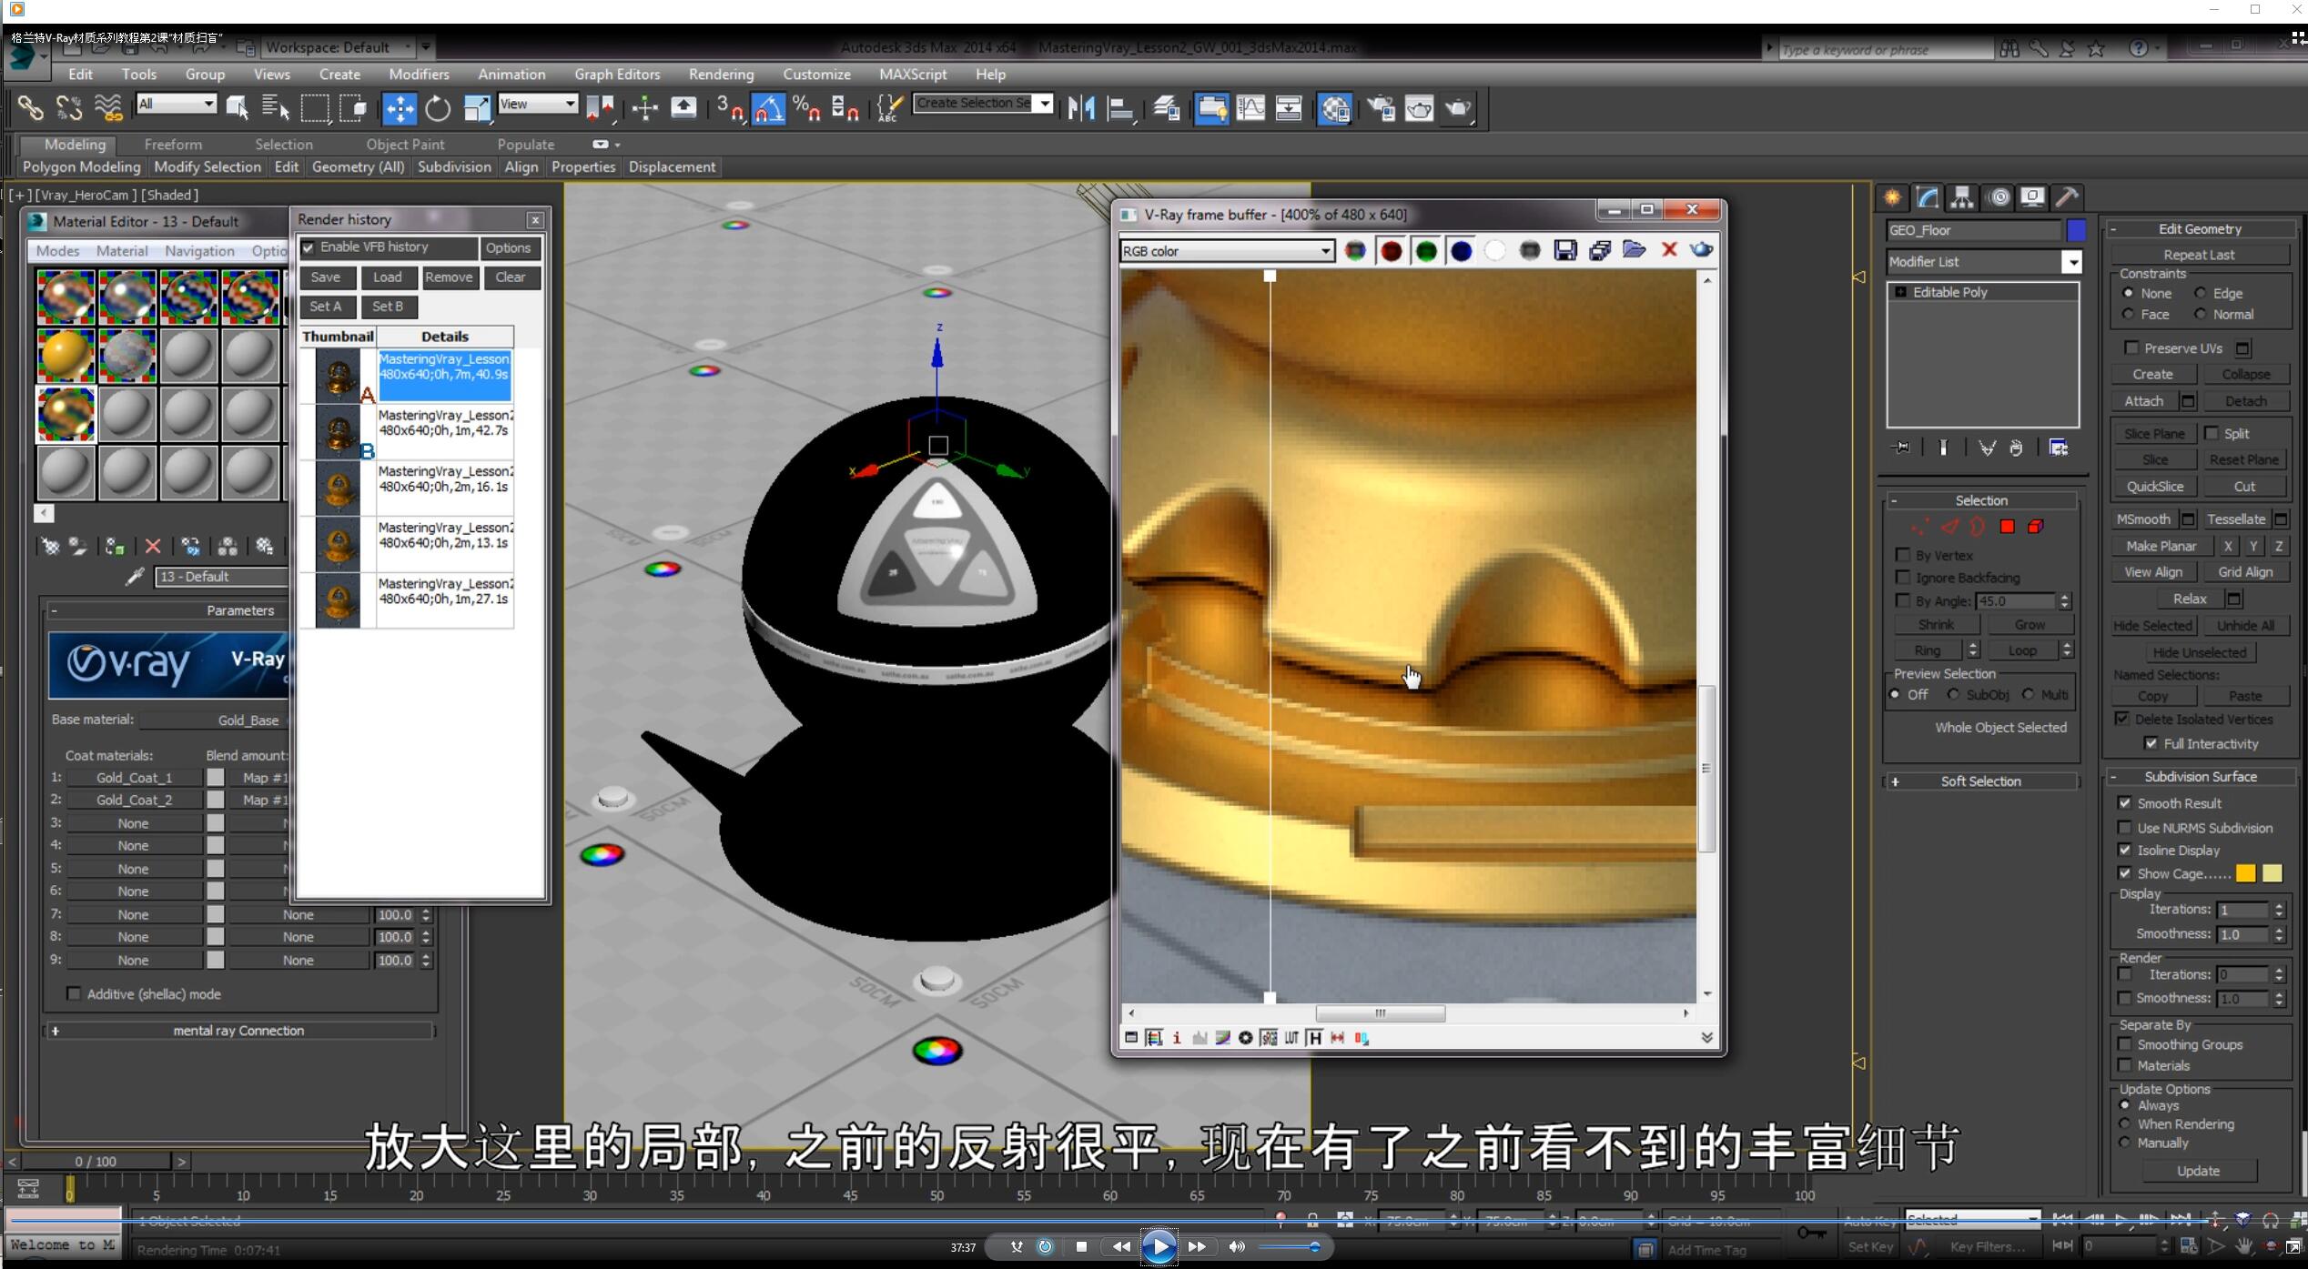Switch to the Freeform ribbon tab

click(173, 145)
